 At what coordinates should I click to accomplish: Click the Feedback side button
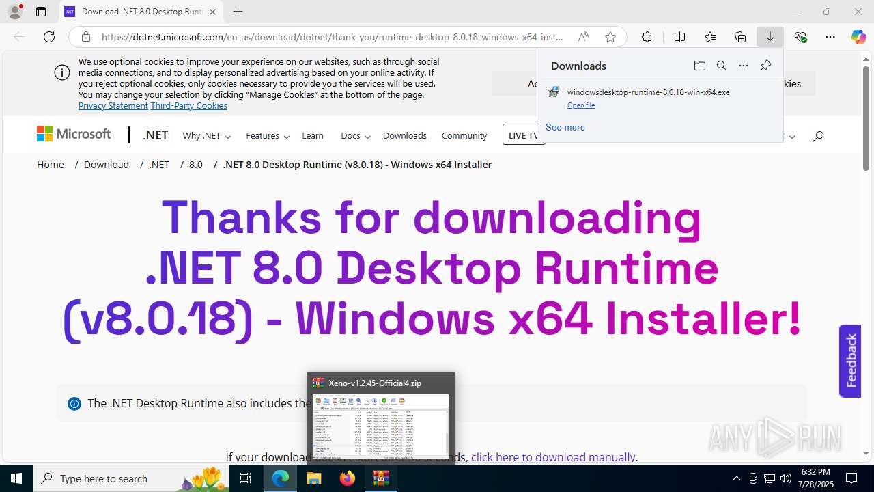850,361
